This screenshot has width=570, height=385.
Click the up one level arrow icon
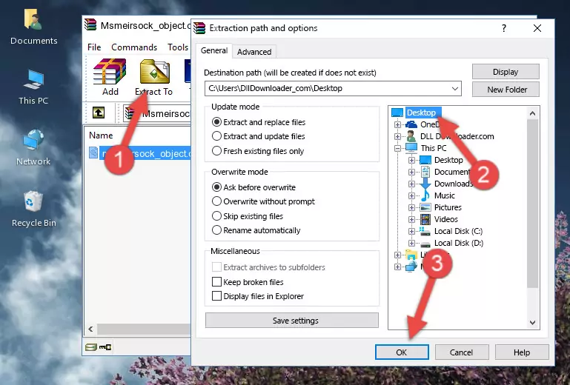(x=99, y=113)
